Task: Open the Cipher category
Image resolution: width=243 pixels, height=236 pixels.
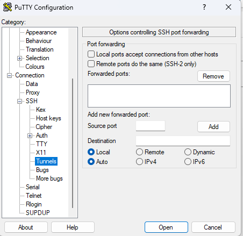Action: click(x=44, y=127)
